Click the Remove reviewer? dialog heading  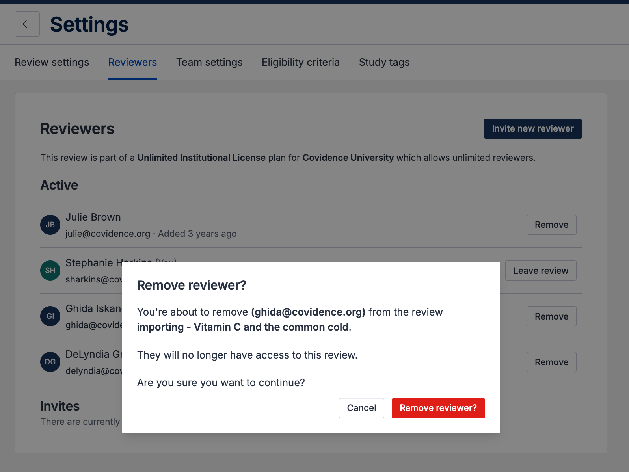pos(192,285)
